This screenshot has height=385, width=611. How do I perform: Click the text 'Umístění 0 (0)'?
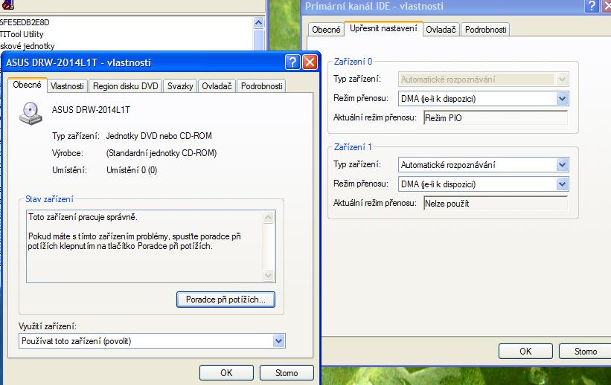[x=132, y=170]
